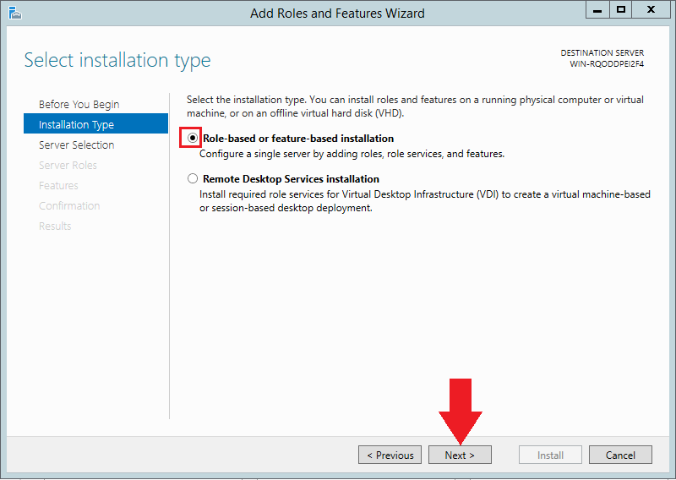Choose the Remote Desktop Services installation option

(x=193, y=179)
